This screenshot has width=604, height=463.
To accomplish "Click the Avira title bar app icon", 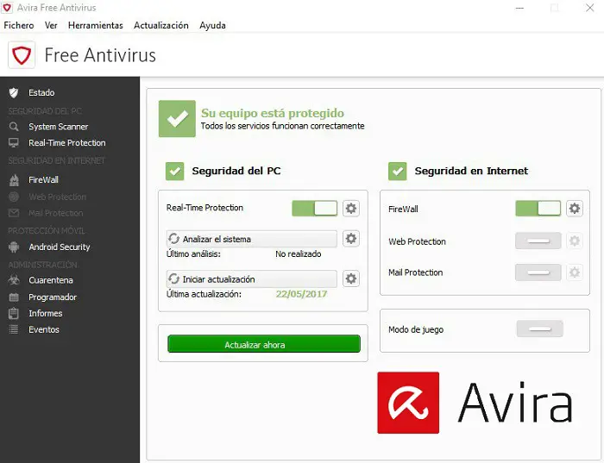I will pos(7,7).
